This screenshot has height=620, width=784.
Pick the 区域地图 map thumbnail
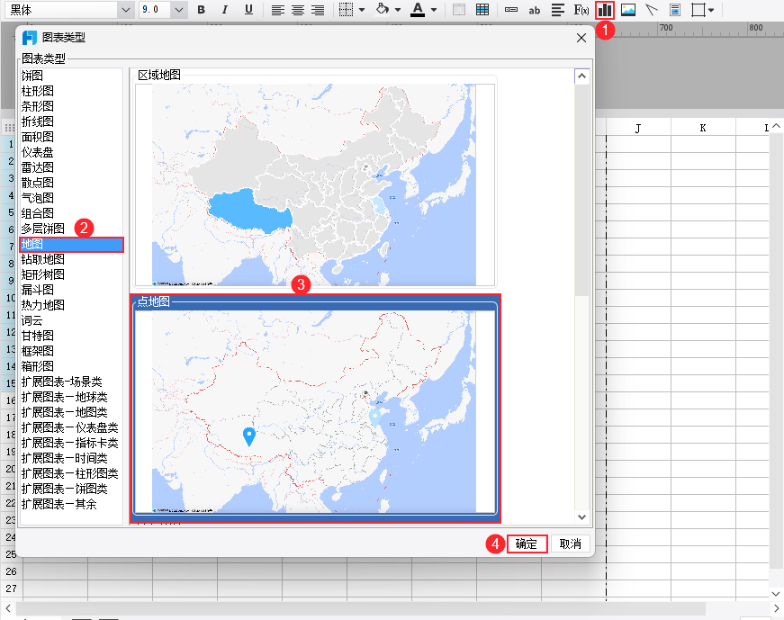coord(315,184)
